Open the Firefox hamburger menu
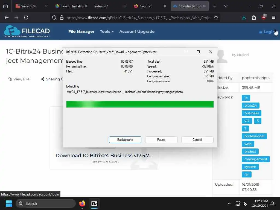This screenshot has height=210, width=280. click(273, 17)
